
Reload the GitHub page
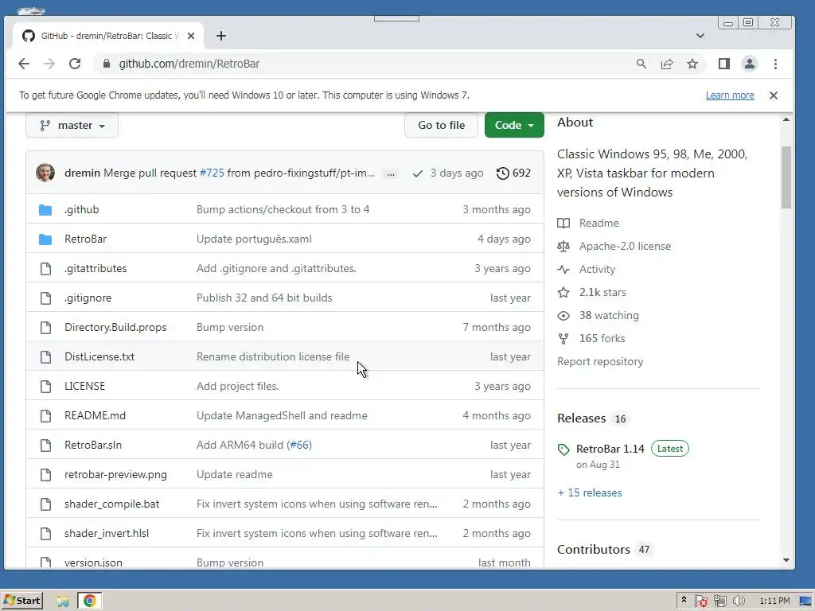[75, 64]
